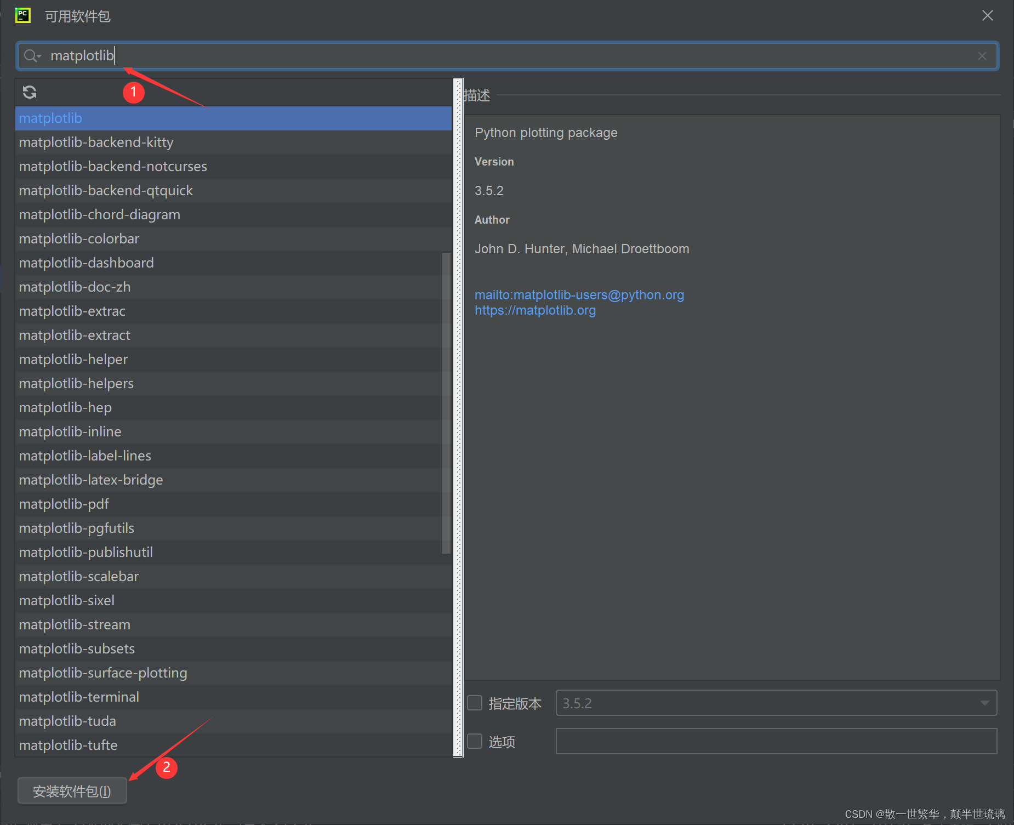Viewport: 1014px width, 825px height.
Task: Click the author names John D. Hunter text
Action: (582, 249)
